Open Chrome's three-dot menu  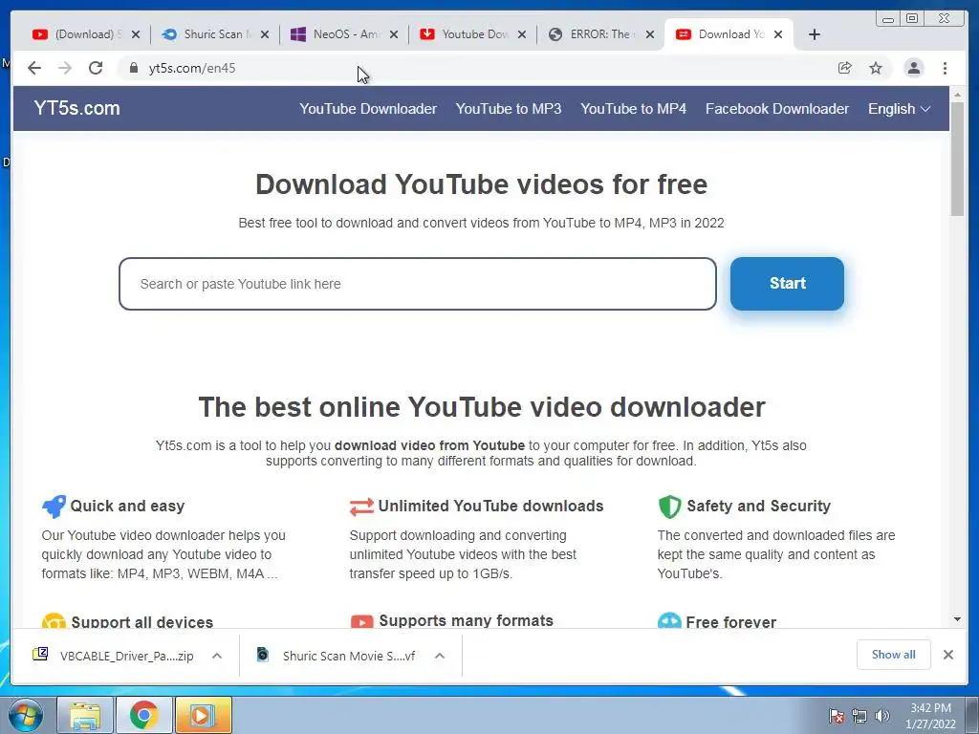[946, 68]
